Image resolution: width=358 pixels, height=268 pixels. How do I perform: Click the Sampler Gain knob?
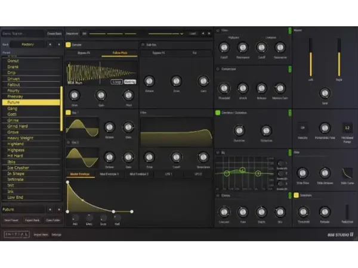[x=101, y=95]
